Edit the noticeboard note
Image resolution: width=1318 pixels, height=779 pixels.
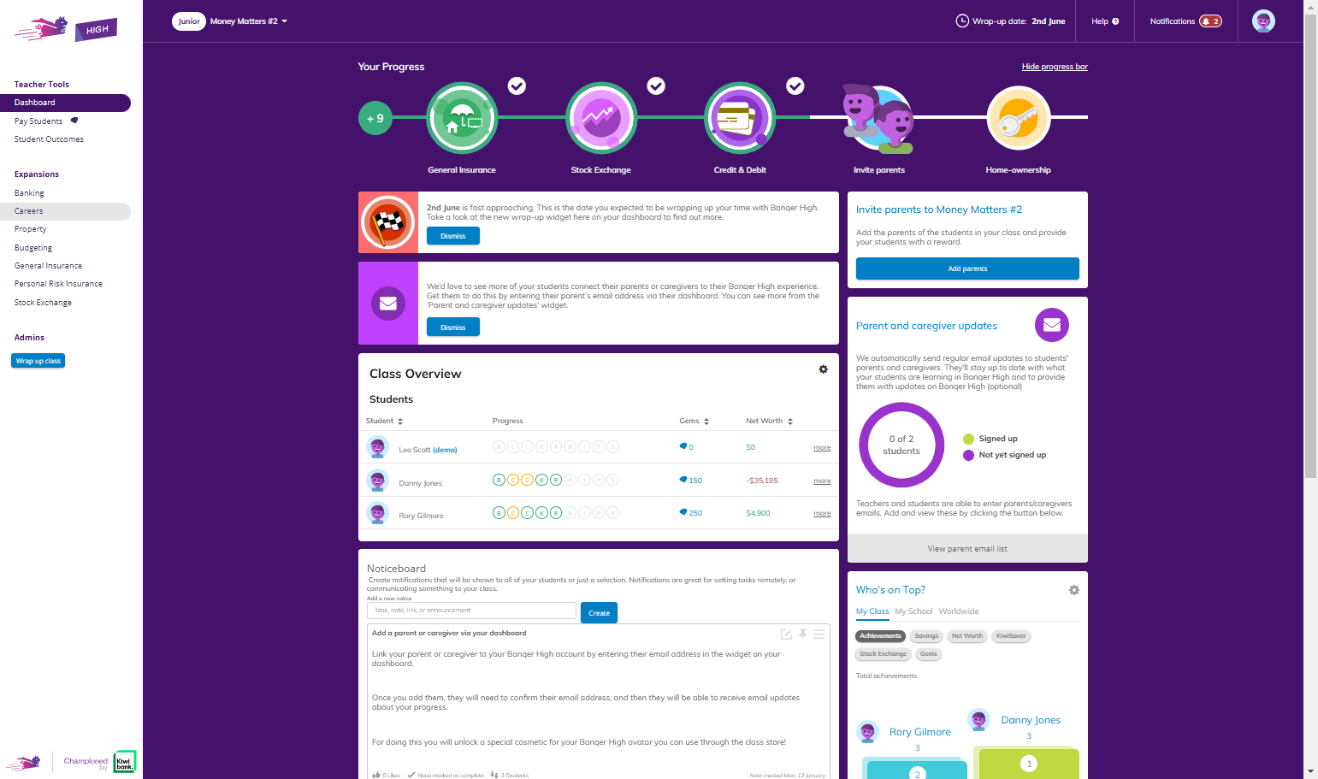(786, 634)
